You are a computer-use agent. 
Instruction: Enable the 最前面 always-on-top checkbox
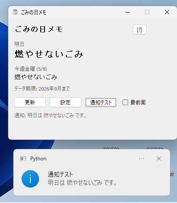click(125, 103)
